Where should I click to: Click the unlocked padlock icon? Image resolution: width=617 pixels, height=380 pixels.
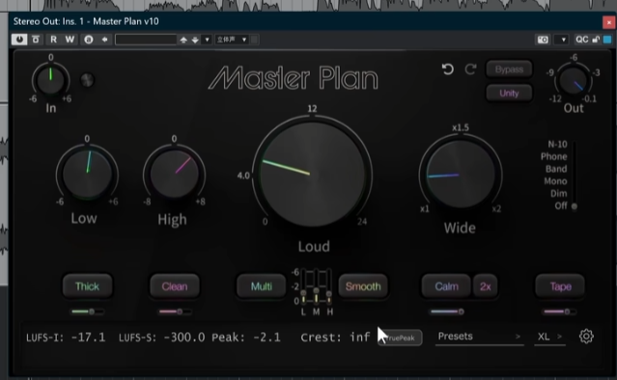coord(596,40)
